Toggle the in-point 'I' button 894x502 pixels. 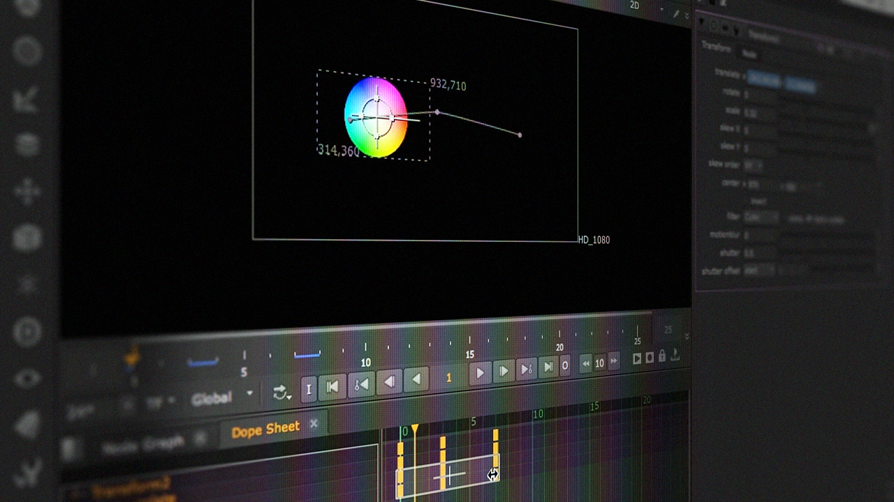[x=309, y=389]
